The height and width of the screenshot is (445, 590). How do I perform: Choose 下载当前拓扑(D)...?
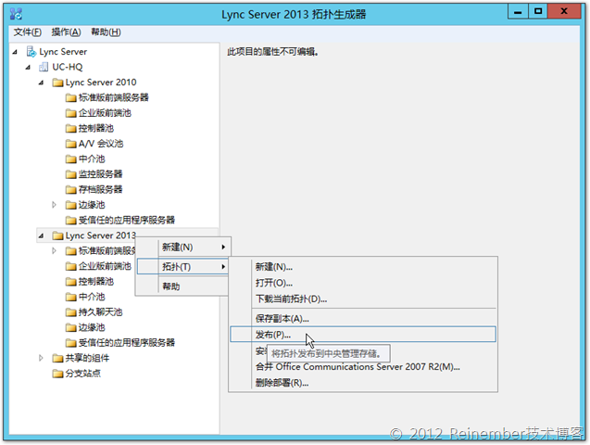(x=363, y=299)
